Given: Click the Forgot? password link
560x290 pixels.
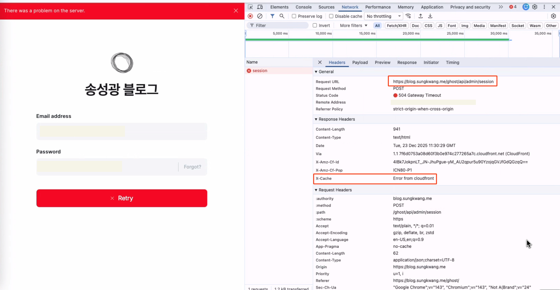Looking at the screenshot, I should coord(192,167).
